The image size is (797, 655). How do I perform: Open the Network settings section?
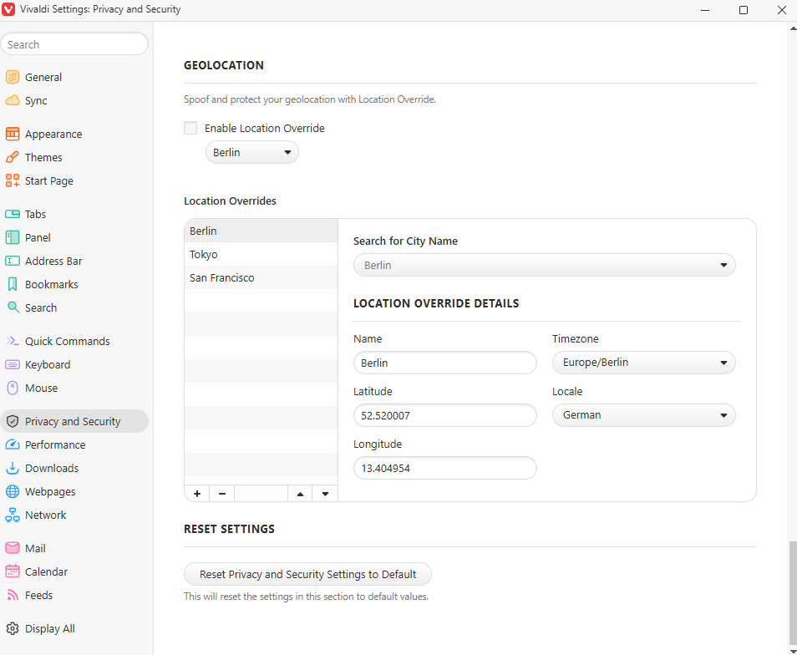pos(46,515)
